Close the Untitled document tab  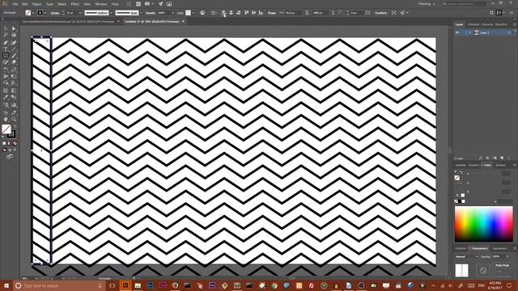click(x=184, y=22)
